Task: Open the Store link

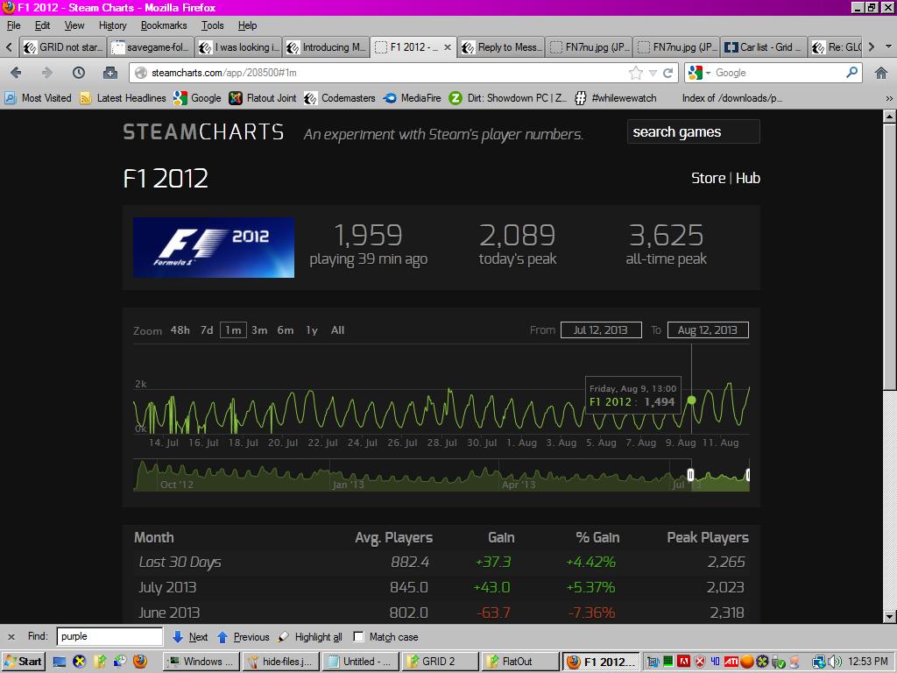Action: [708, 178]
